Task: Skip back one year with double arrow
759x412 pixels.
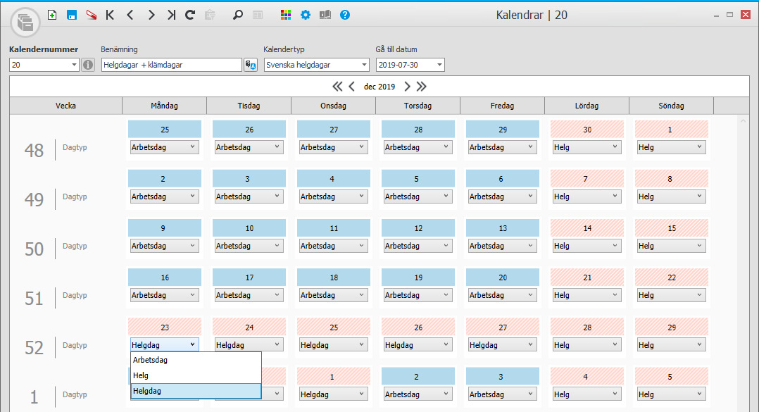Action: point(337,87)
